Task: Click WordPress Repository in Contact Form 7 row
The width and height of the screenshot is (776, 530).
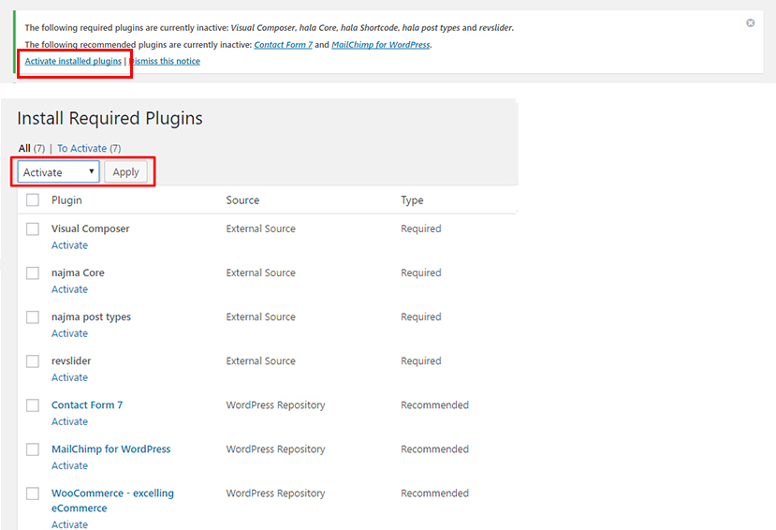Action: click(x=275, y=405)
